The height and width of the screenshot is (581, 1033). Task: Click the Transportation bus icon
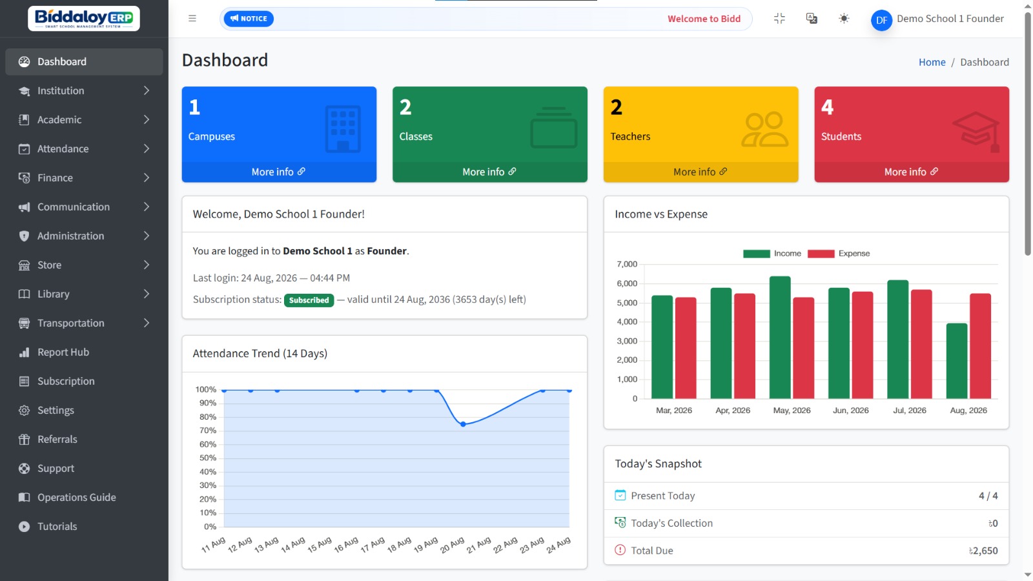tap(24, 323)
